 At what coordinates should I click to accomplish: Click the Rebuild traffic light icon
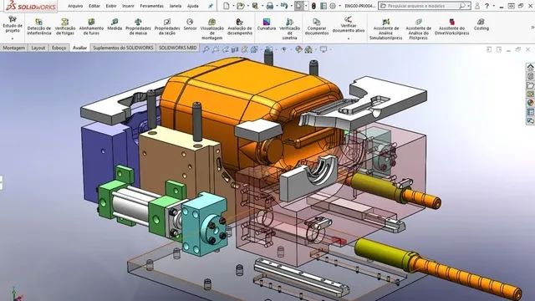point(313,6)
